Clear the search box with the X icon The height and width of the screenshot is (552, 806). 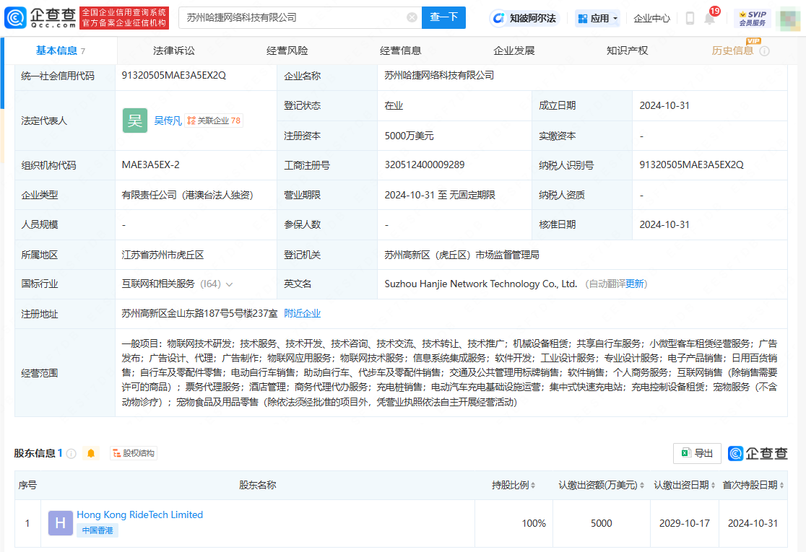[412, 17]
